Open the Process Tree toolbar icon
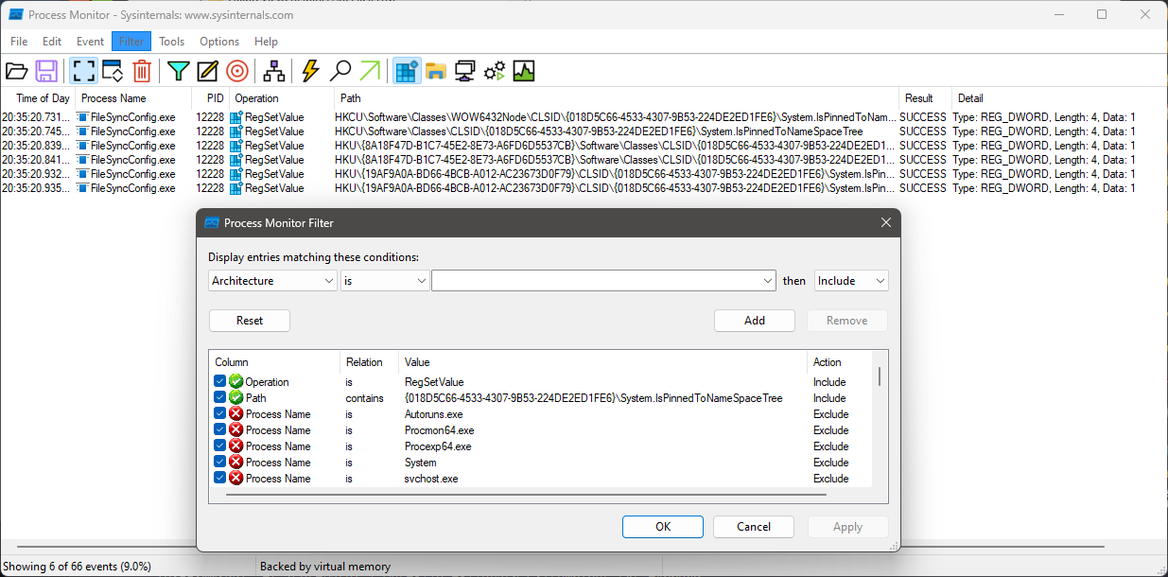 click(x=274, y=71)
